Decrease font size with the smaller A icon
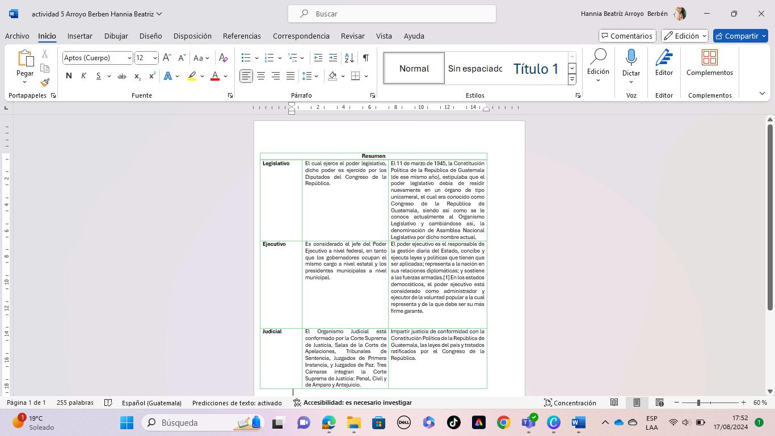The width and height of the screenshot is (775, 436). pyautogui.click(x=182, y=58)
